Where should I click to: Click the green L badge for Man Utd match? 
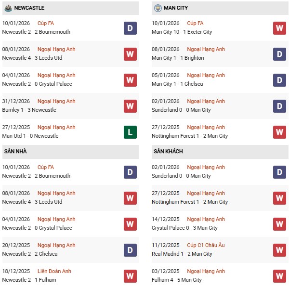(130, 131)
